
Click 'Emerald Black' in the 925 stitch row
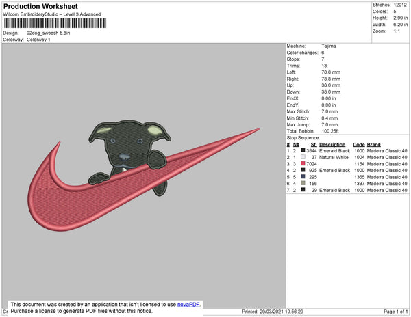point(334,170)
